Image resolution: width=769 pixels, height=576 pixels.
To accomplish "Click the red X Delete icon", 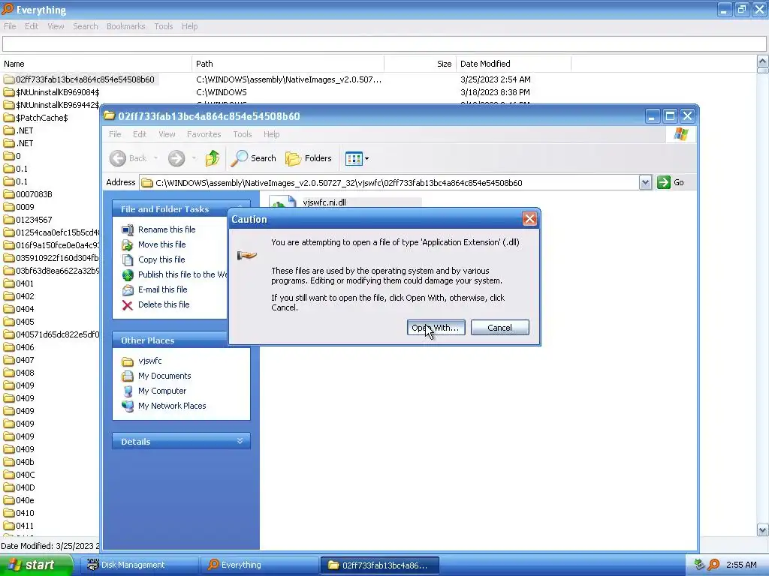I will point(128,305).
